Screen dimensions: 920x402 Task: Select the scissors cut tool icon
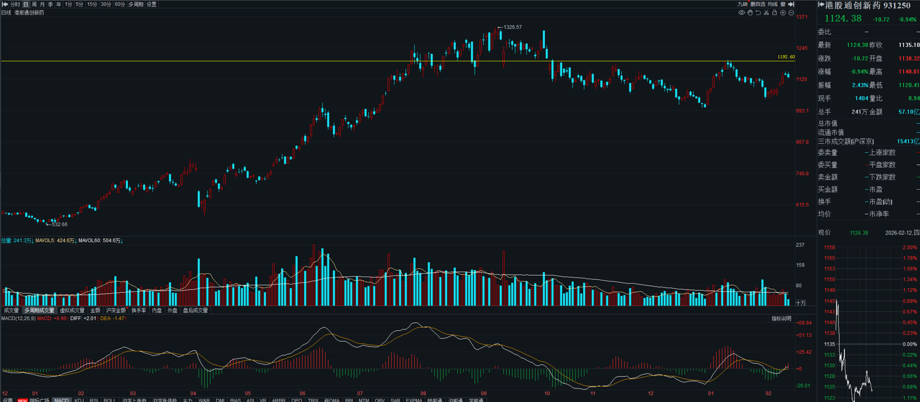click(x=766, y=13)
